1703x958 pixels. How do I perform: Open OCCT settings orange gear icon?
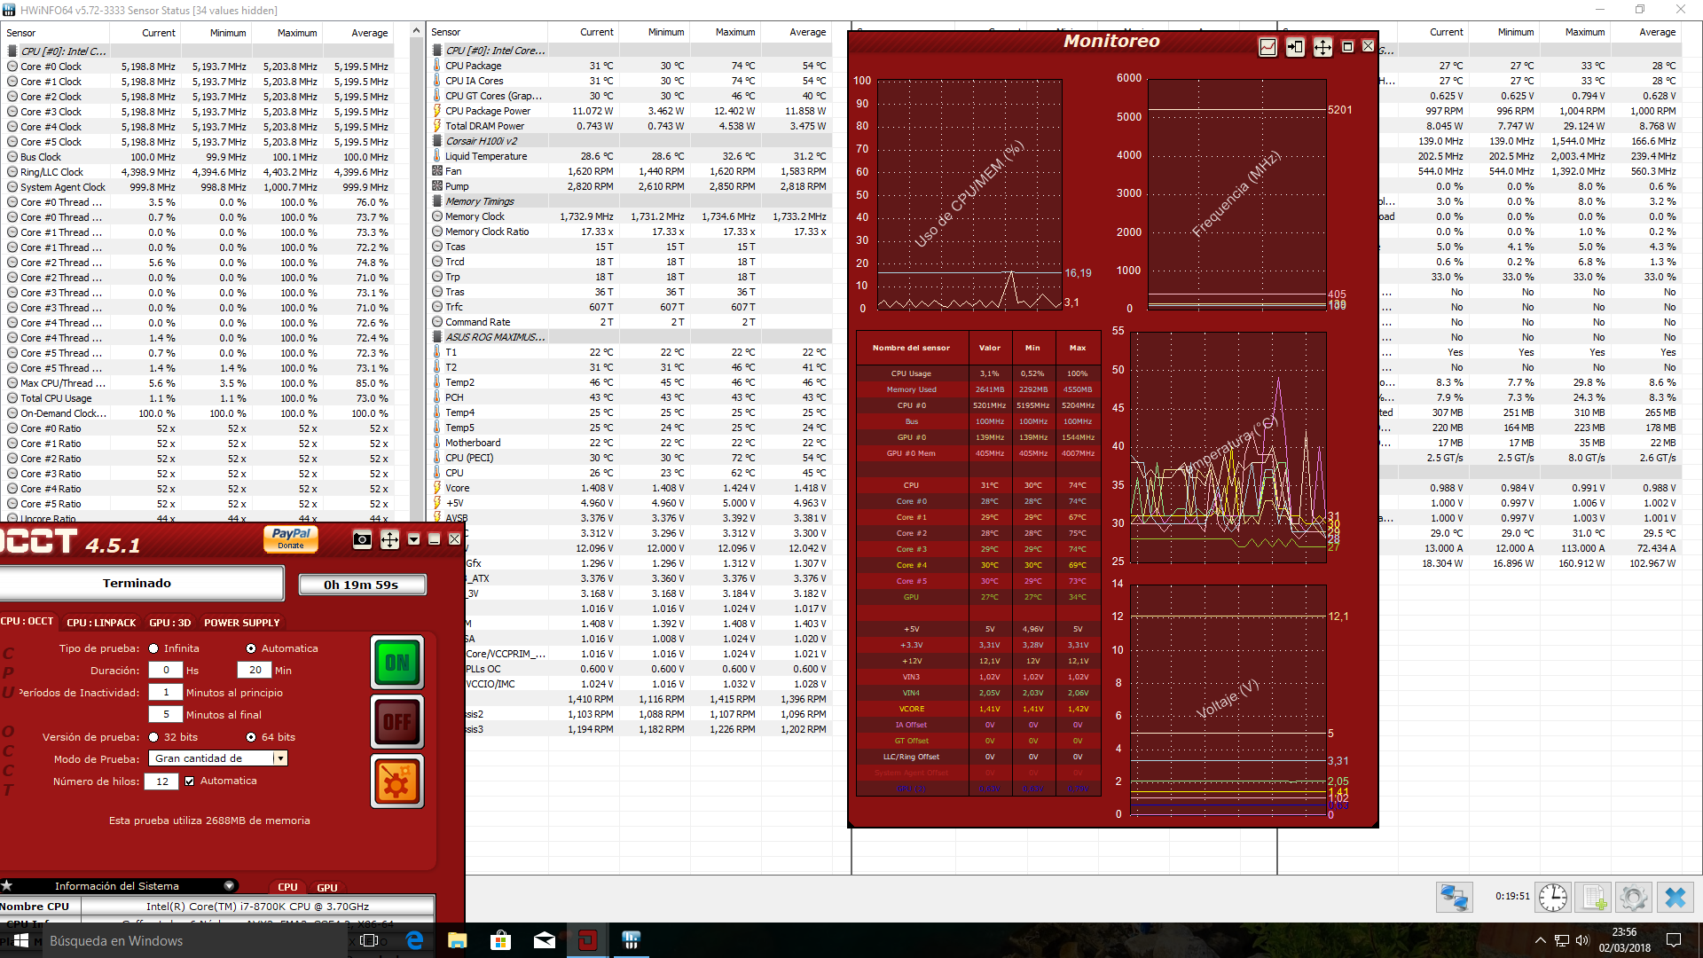397,781
